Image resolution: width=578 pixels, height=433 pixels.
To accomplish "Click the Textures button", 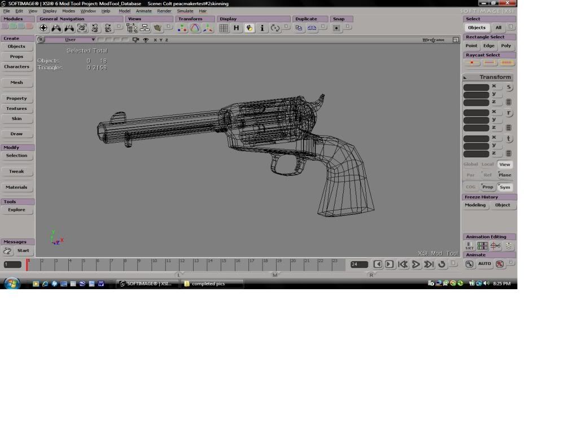I will click(x=16, y=109).
